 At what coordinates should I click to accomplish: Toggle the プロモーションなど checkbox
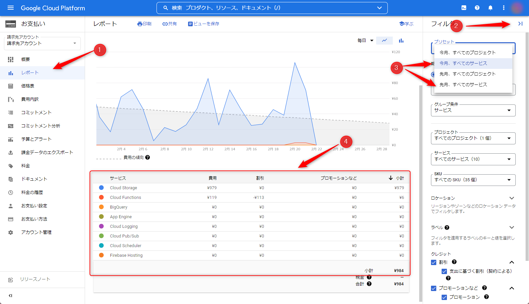coord(434,288)
